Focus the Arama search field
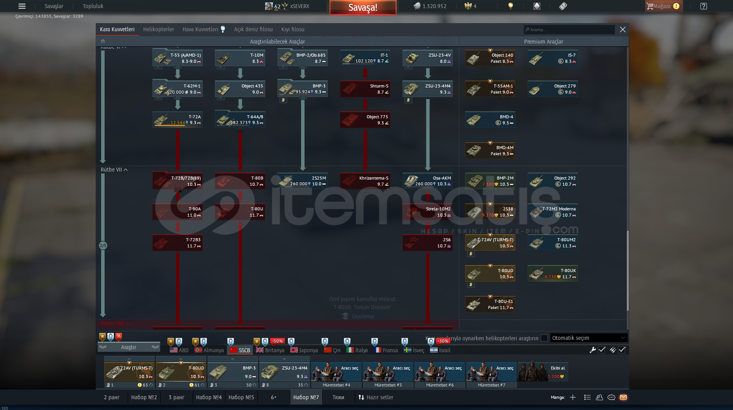The height and width of the screenshot is (410, 733). click(569, 30)
